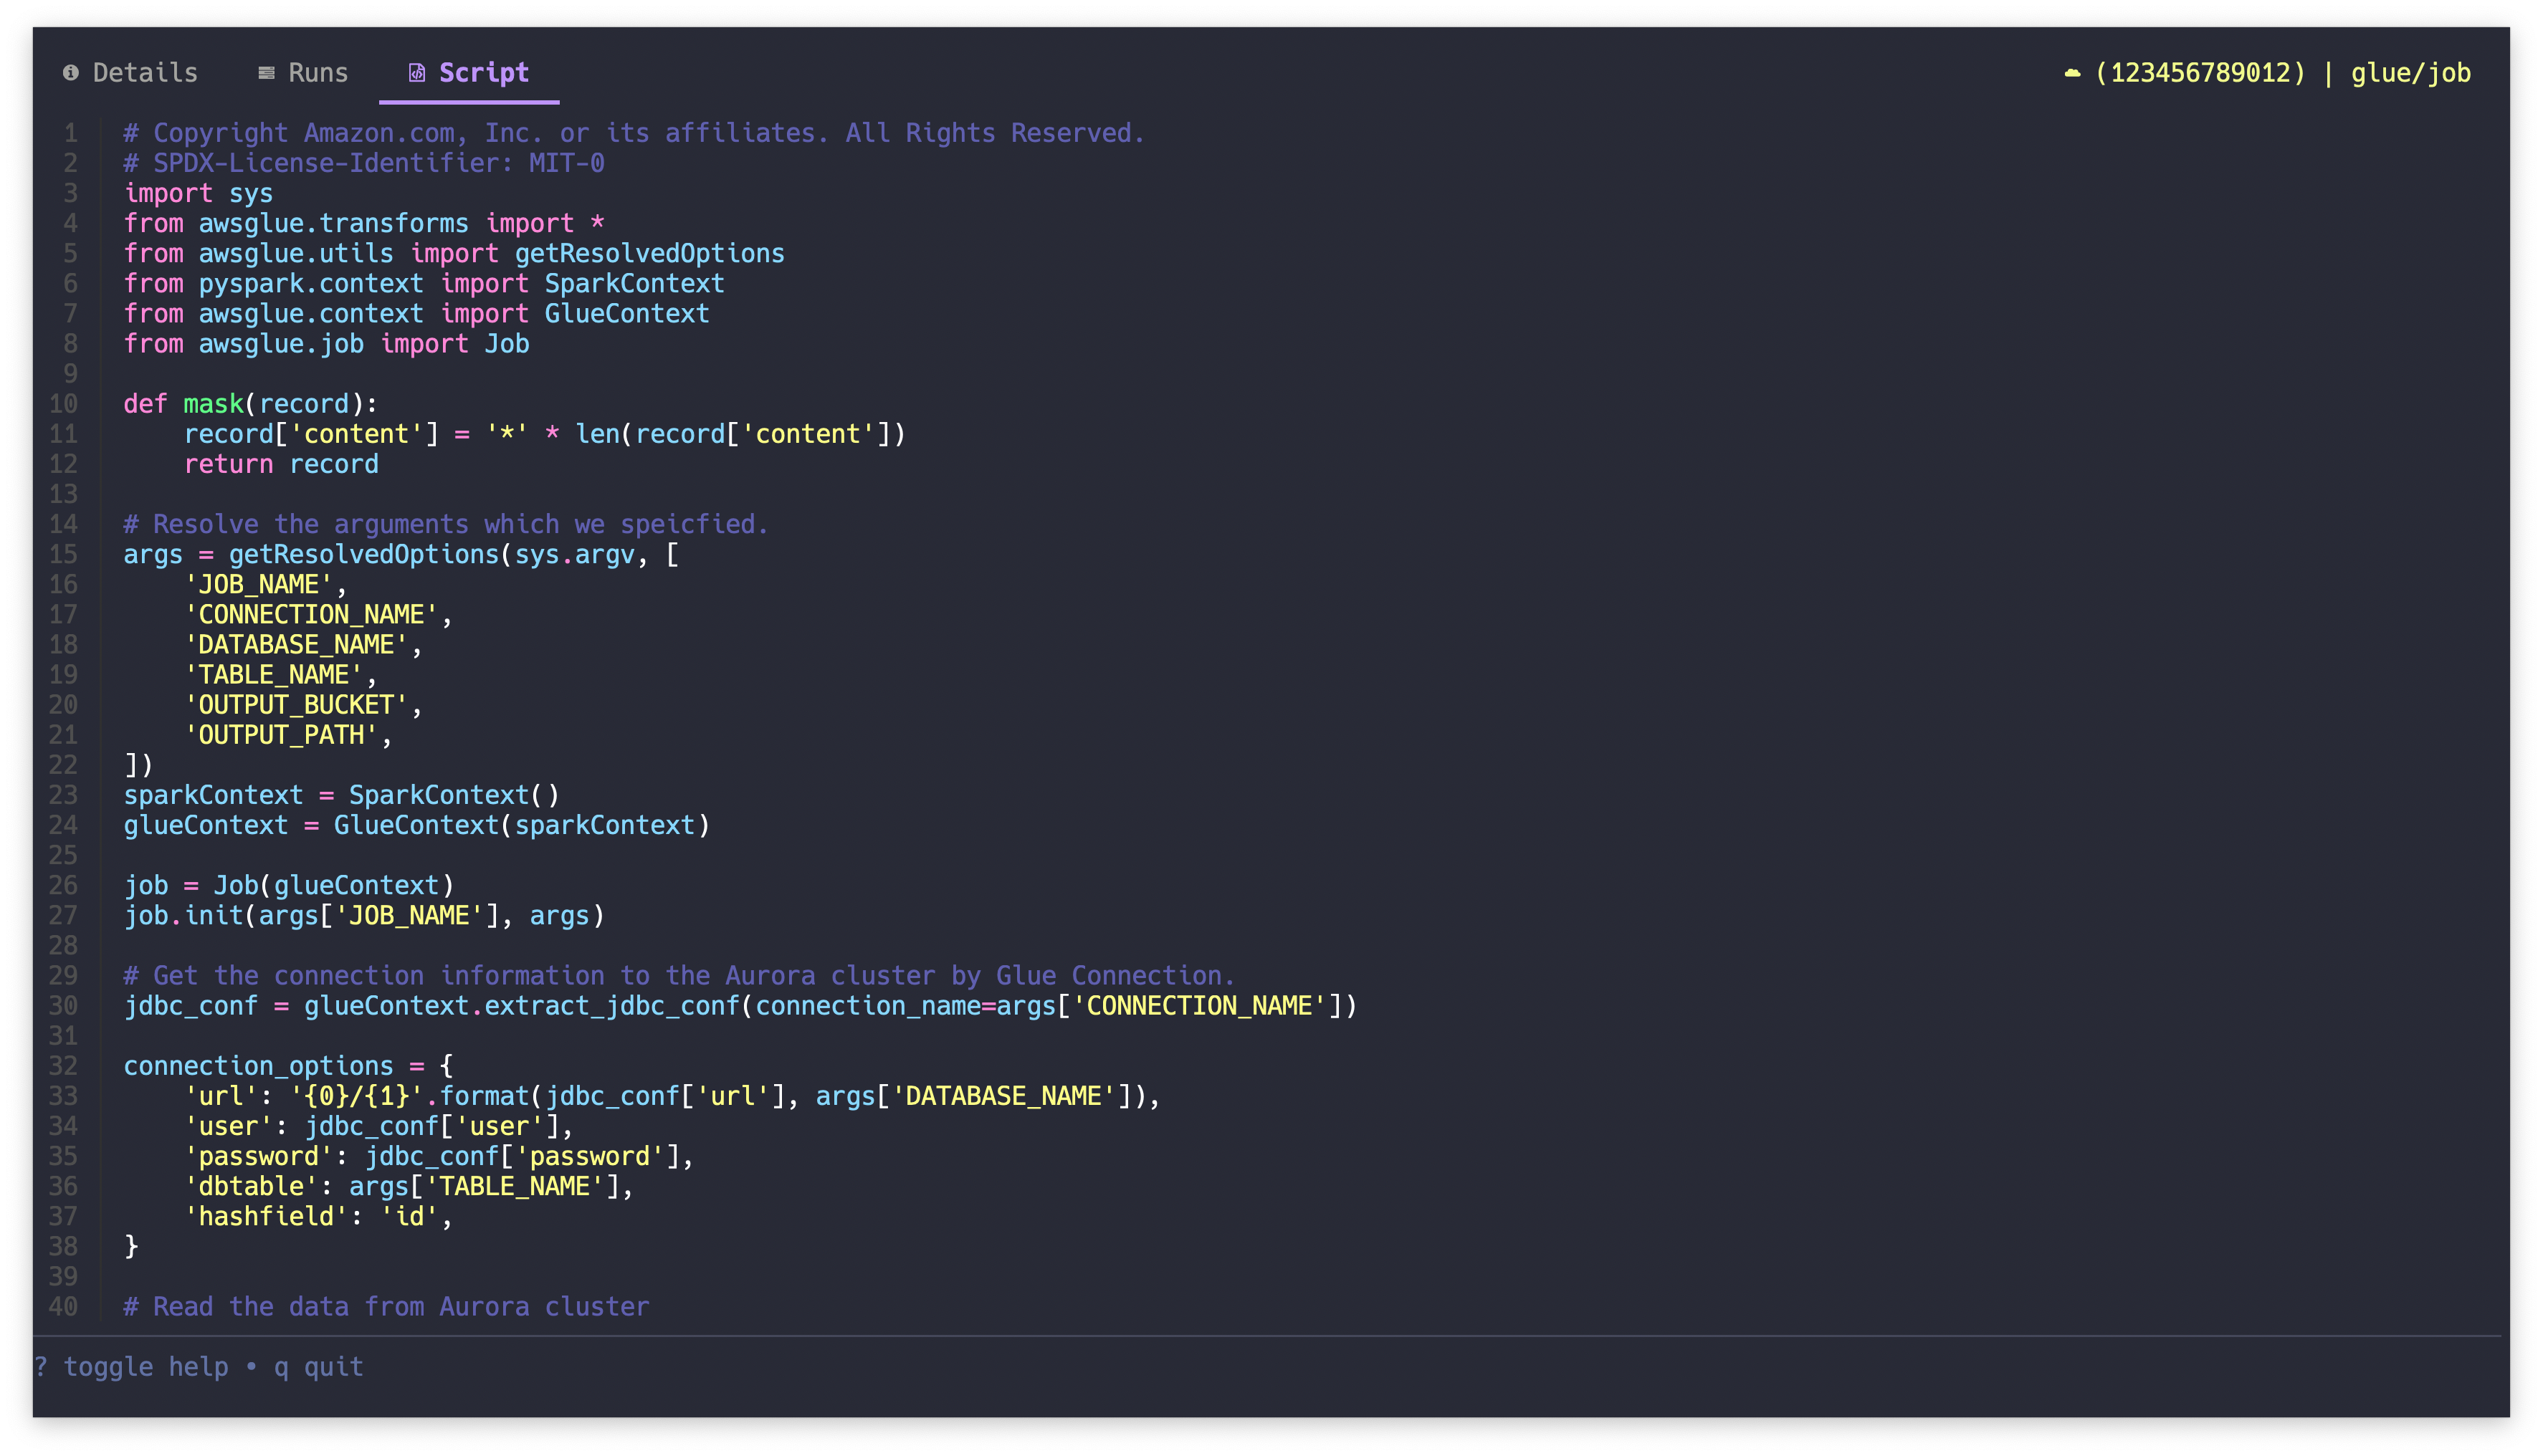This screenshot has width=2543, height=1456.
Task: Click the 'url' dictionary entry line
Action: pyautogui.click(x=672, y=1096)
